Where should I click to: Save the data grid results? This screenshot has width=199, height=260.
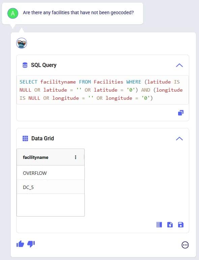181,225
